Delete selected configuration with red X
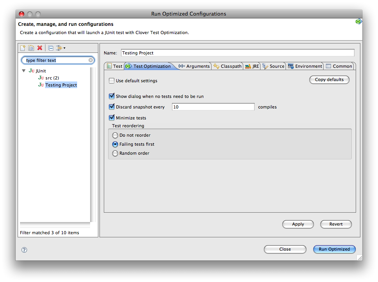The width and height of the screenshot is (378, 282). 40,48
